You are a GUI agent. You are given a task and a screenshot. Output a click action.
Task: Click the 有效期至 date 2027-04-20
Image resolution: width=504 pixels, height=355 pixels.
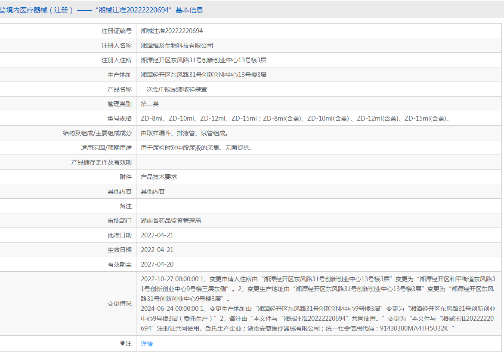coord(157,264)
